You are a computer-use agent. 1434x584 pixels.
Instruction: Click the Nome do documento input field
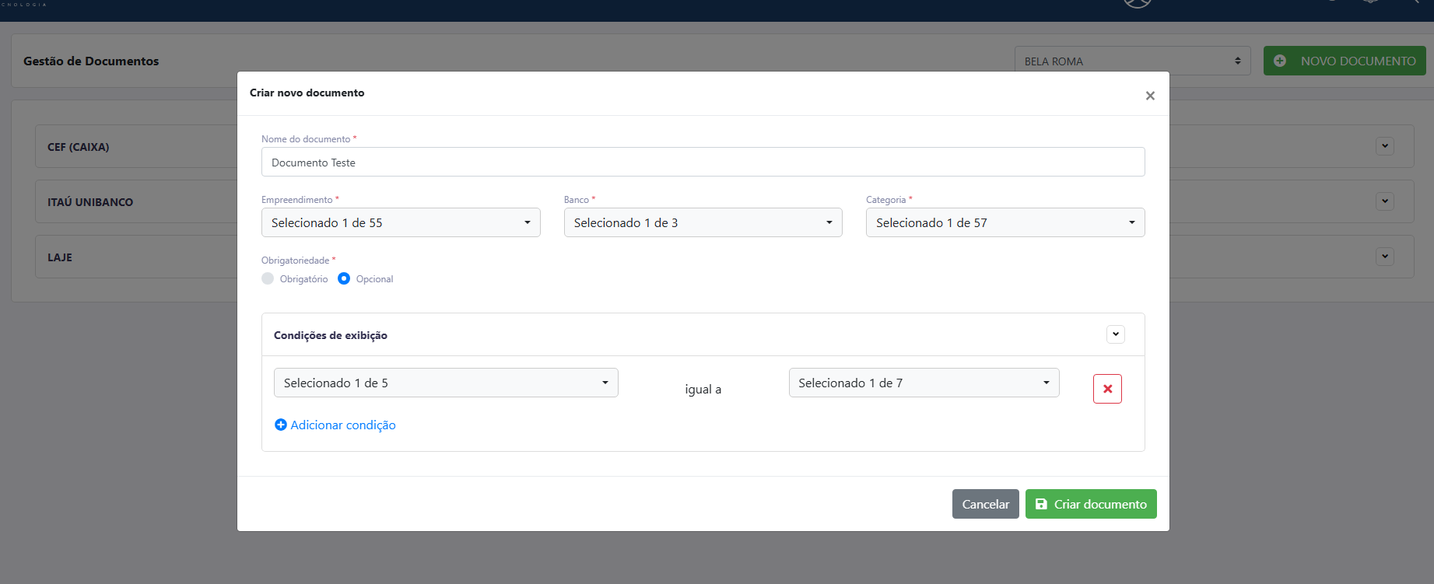coord(703,162)
